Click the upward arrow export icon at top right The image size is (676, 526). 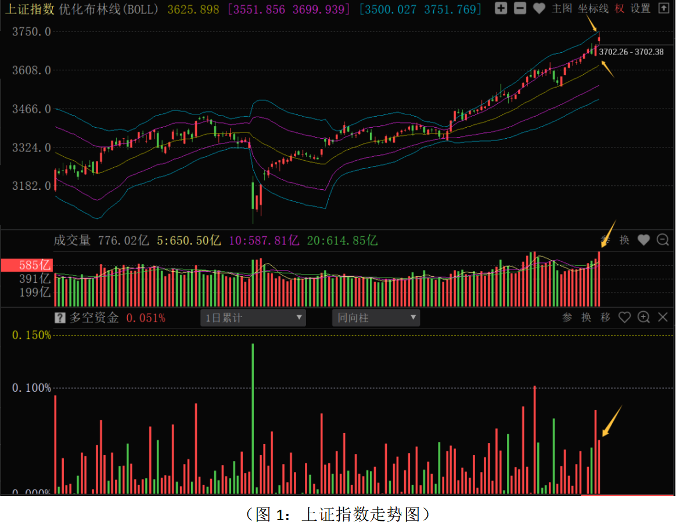click(x=663, y=8)
